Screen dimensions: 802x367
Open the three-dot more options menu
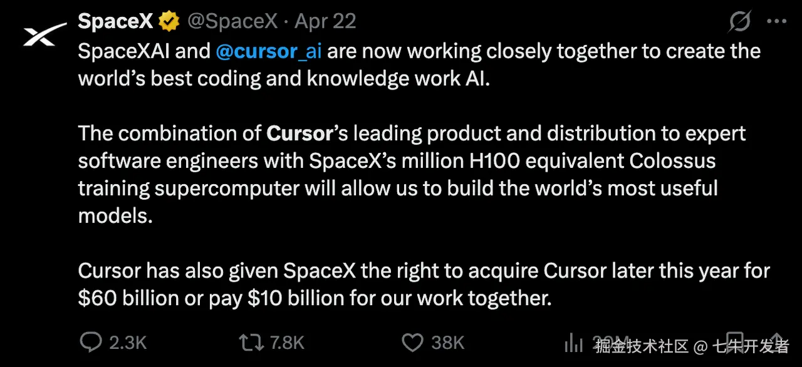[777, 21]
